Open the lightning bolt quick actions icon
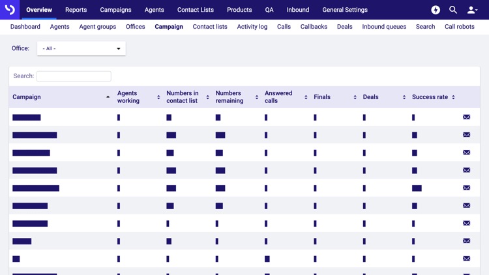Viewport: 489px width, 275px height. coord(436,10)
